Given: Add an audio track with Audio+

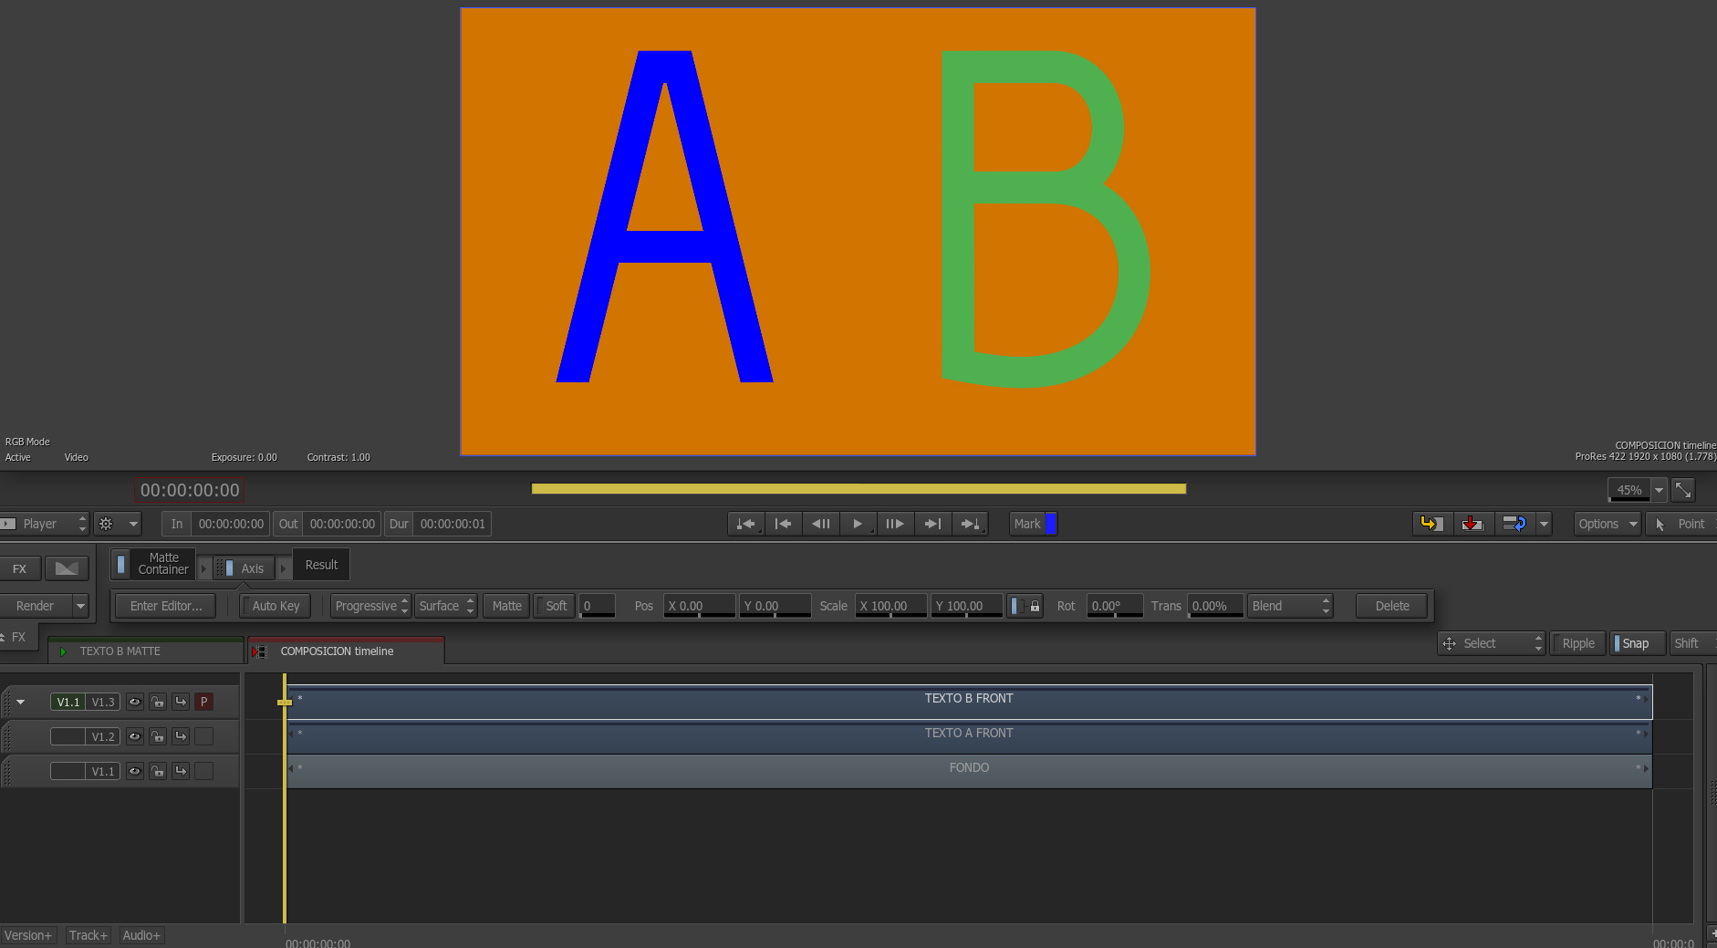Looking at the screenshot, I should [141, 935].
